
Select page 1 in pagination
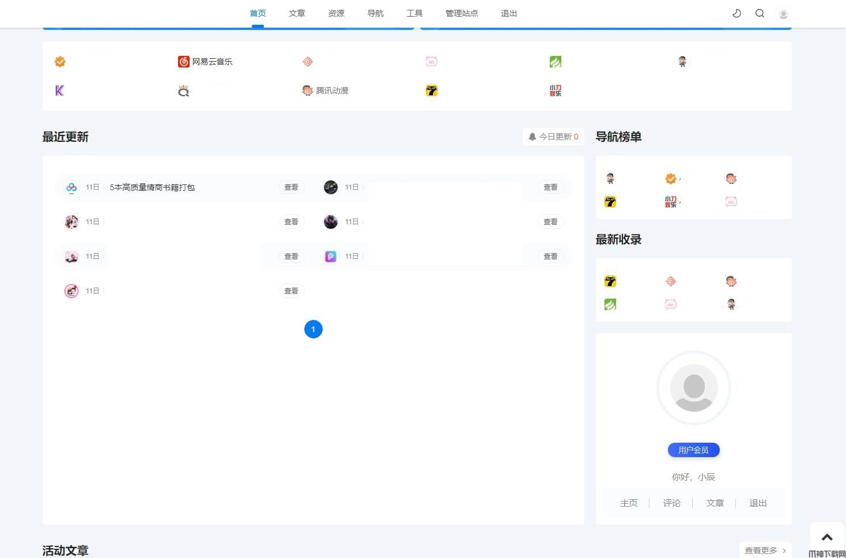pos(314,329)
